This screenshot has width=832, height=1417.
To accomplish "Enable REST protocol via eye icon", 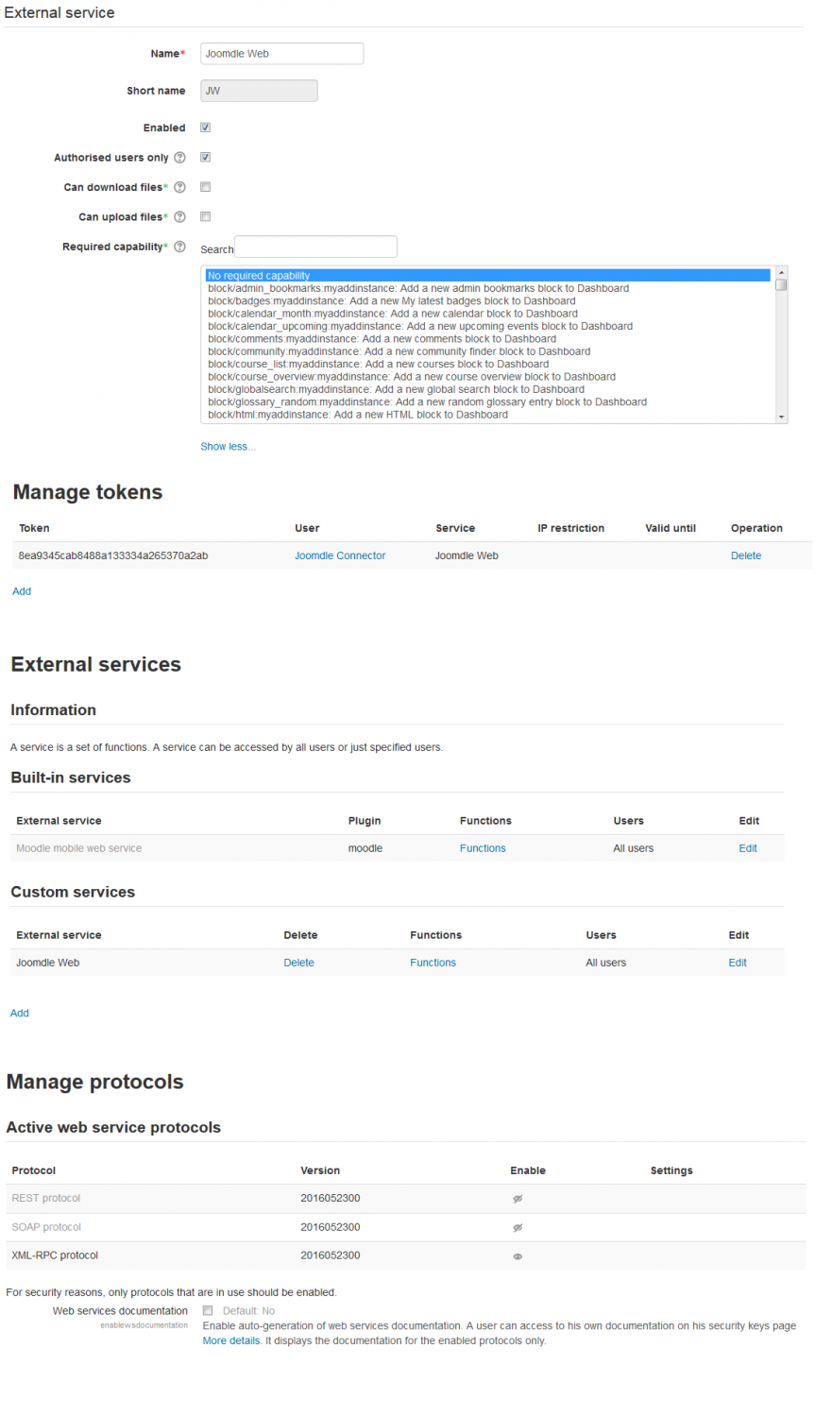I will pyautogui.click(x=518, y=1199).
